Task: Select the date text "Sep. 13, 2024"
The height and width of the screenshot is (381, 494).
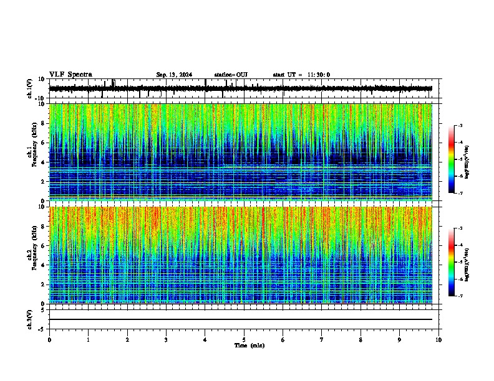Action: [174, 75]
